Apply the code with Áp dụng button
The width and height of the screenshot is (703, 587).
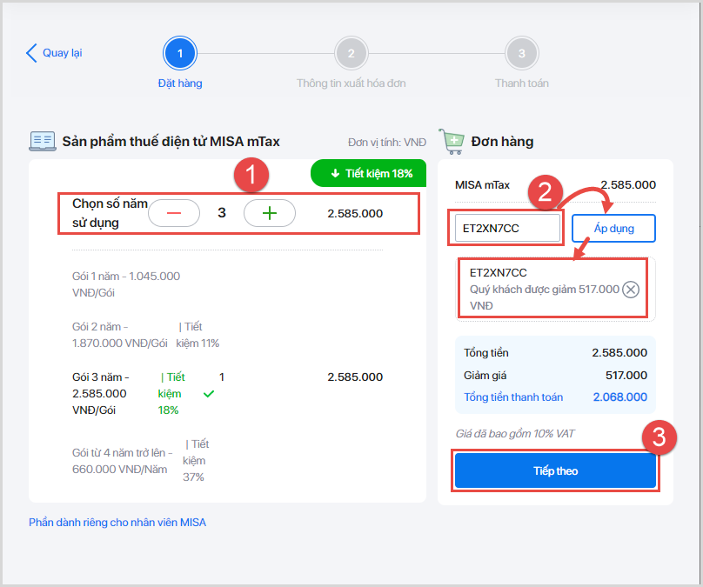[x=613, y=228]
